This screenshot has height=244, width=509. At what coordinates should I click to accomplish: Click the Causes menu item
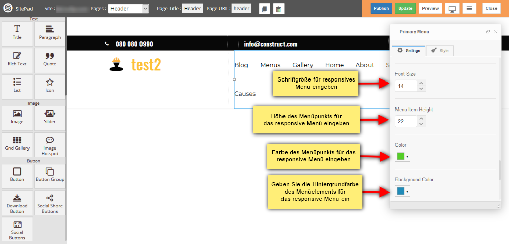click(245, 94)
